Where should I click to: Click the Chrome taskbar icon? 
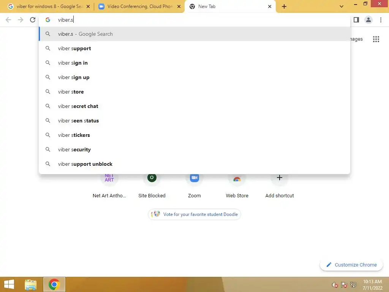[x=54, y=284]
